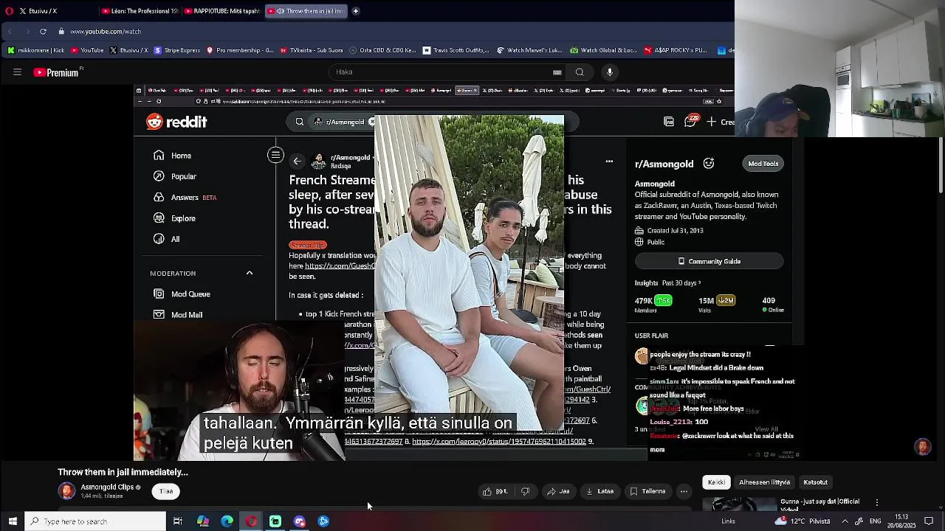This screenshot has height=531, width=945.
Task: Open the options menu for the Gunna video
Action: click(x=877, y=503)
